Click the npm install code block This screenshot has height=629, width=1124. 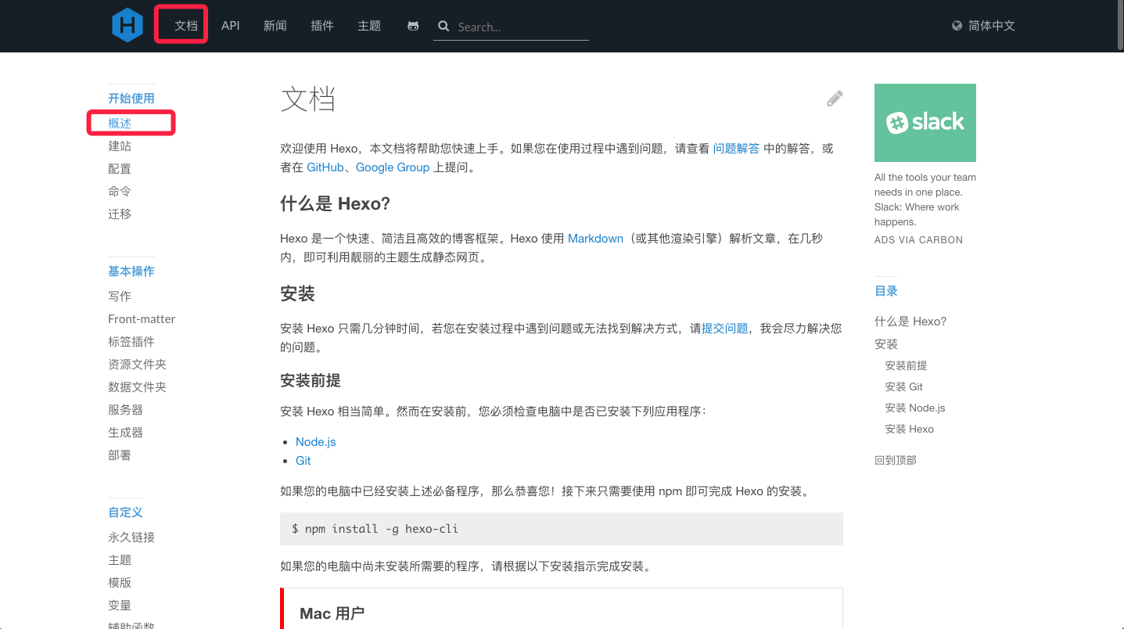[x=562, y=529]
